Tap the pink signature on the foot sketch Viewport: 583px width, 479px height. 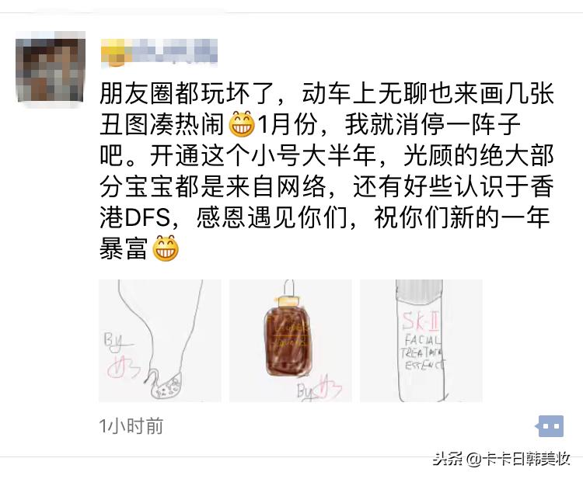coord(124,368)
